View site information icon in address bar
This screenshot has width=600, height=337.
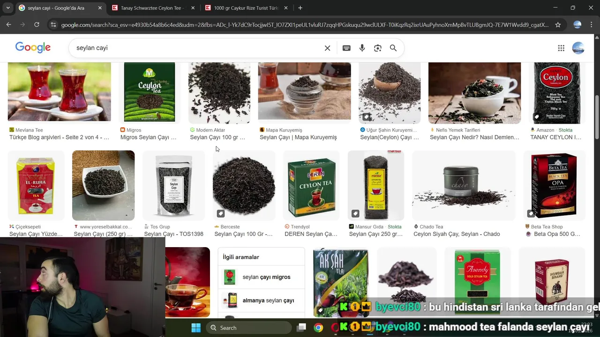pyautogui.click(x=53, y=25)
